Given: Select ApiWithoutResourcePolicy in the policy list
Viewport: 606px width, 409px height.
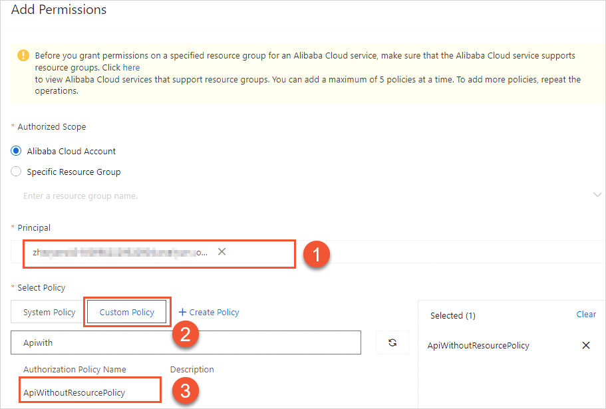Looking at the screenshot, I should 75,392.
